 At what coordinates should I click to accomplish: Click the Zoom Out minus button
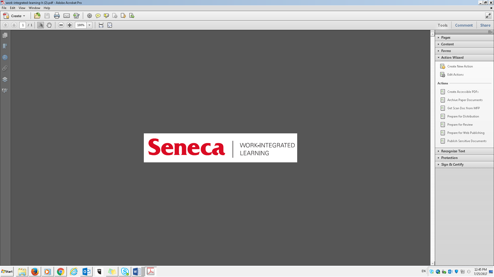coord(61,25)
